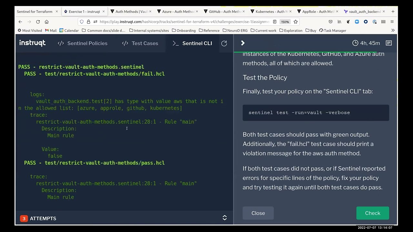Viewport: 413px width, 232px height.
Task: Select the Sentinel CLI tab
Action: tap(192, 43)
